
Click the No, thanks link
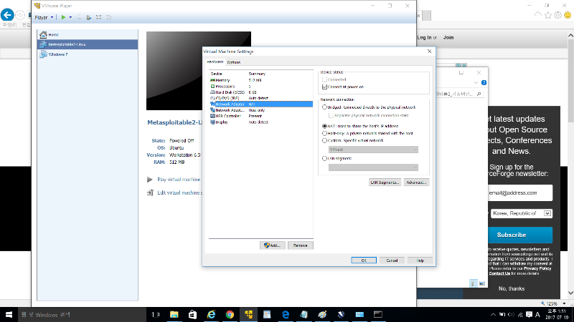(x=512, y=288)
